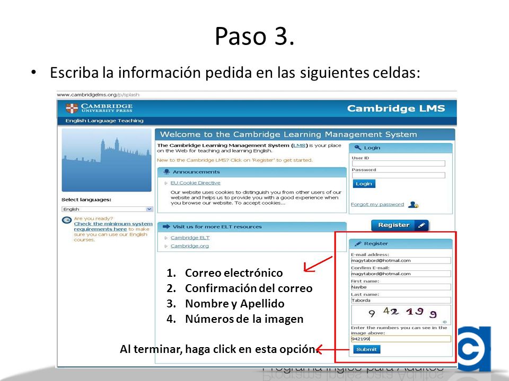The width and height of the screenshot is (509, 381).
Task: Click the Submit button
Action: (366, 349)
